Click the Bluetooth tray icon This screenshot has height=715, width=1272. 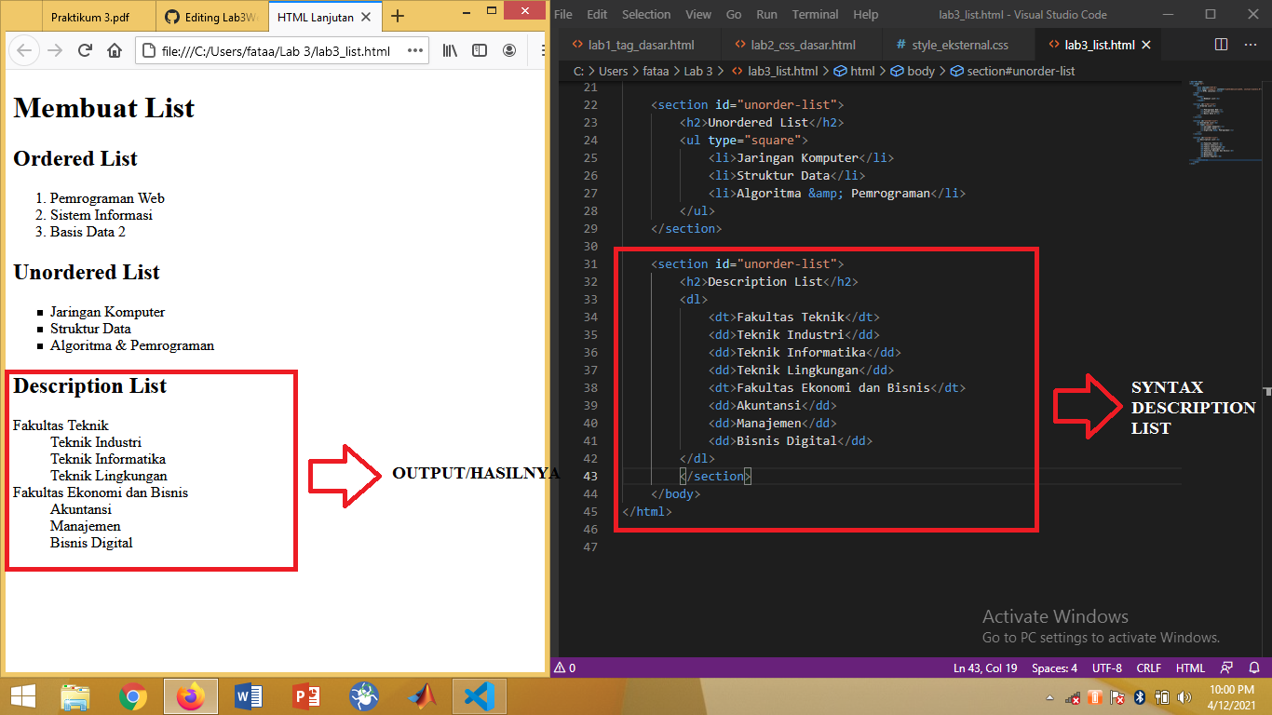tap(1139, 696)
